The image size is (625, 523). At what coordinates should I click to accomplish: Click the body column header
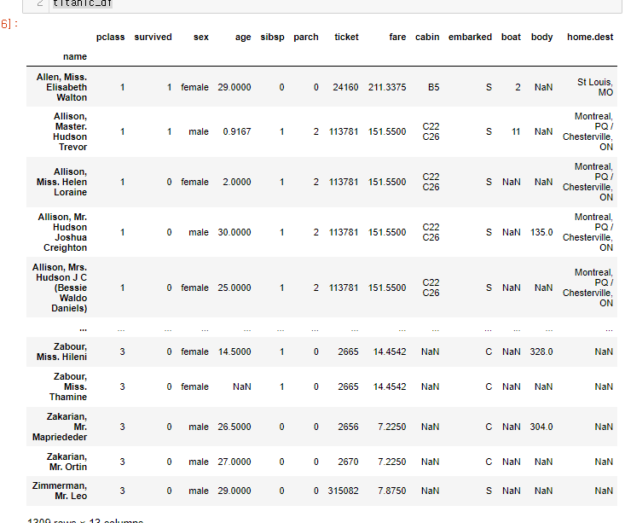tap(541, 37)
